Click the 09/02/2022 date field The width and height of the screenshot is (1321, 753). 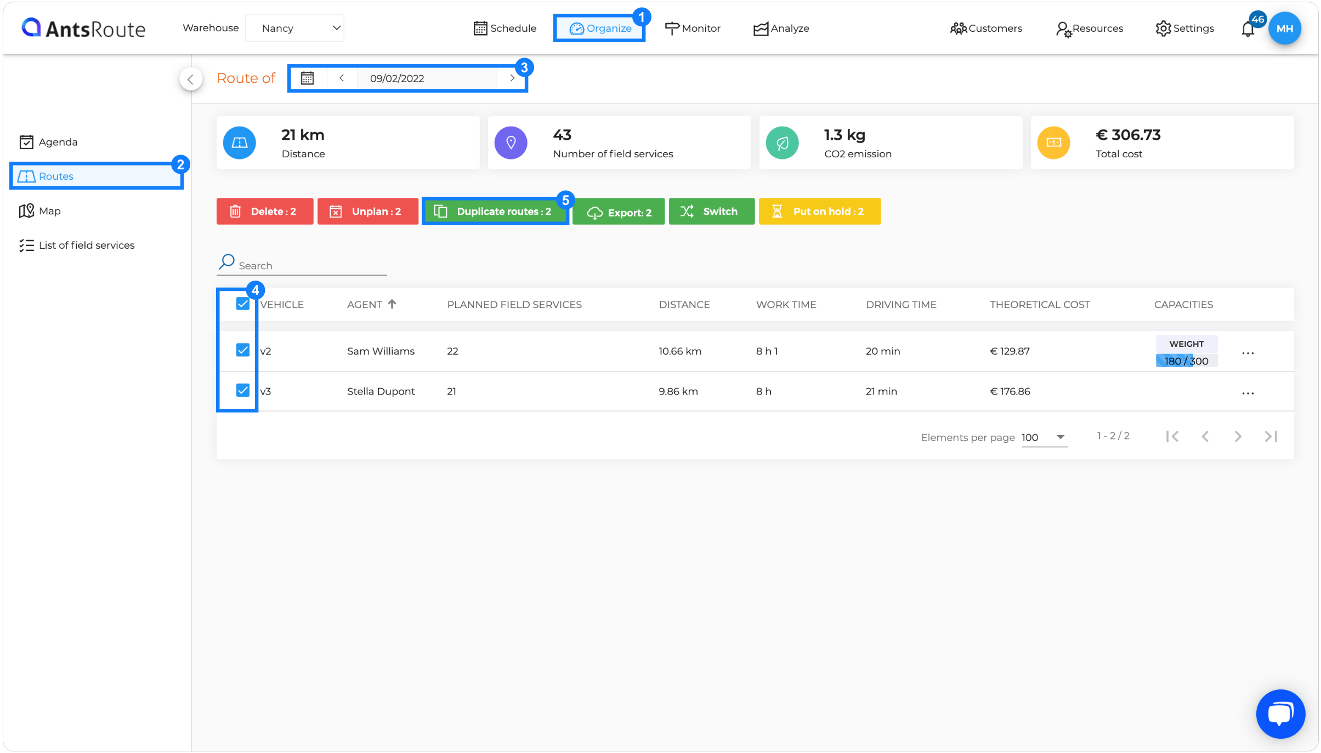(x=427, y=78)
